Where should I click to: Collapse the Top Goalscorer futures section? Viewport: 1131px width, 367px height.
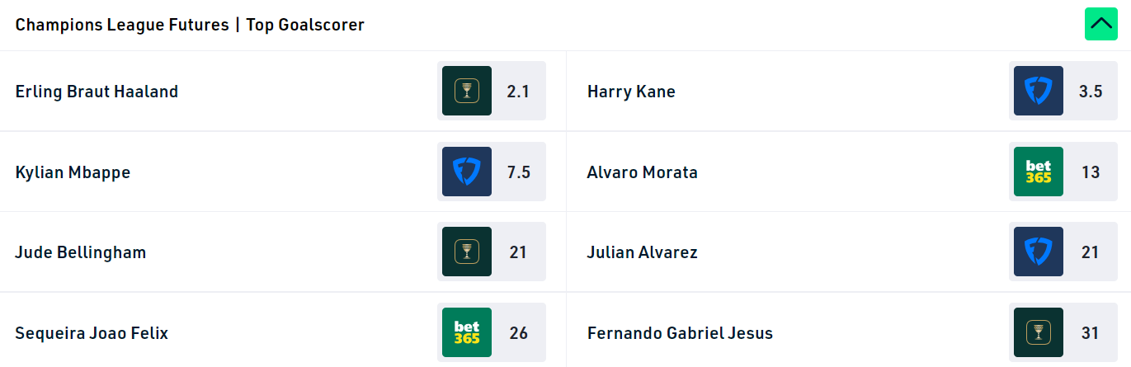1100,24
